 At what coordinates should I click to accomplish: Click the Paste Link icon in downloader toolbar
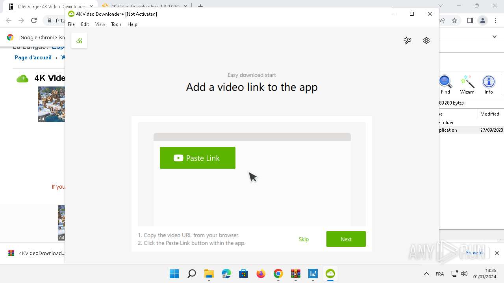point(79,40)
